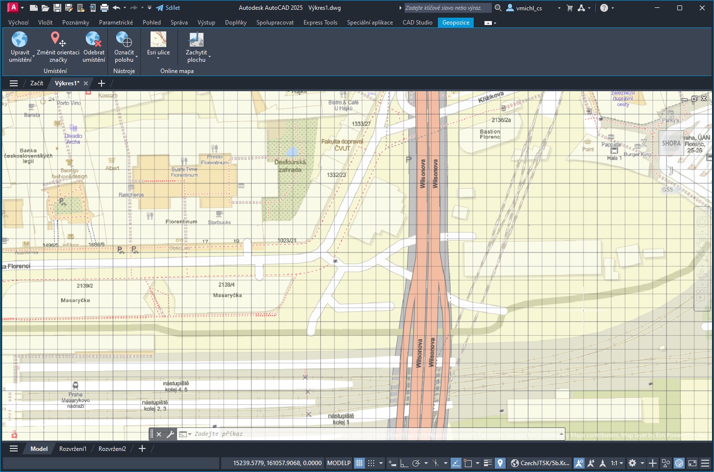Click the Save As icon in Quick Access toolbar

(69, 8)
